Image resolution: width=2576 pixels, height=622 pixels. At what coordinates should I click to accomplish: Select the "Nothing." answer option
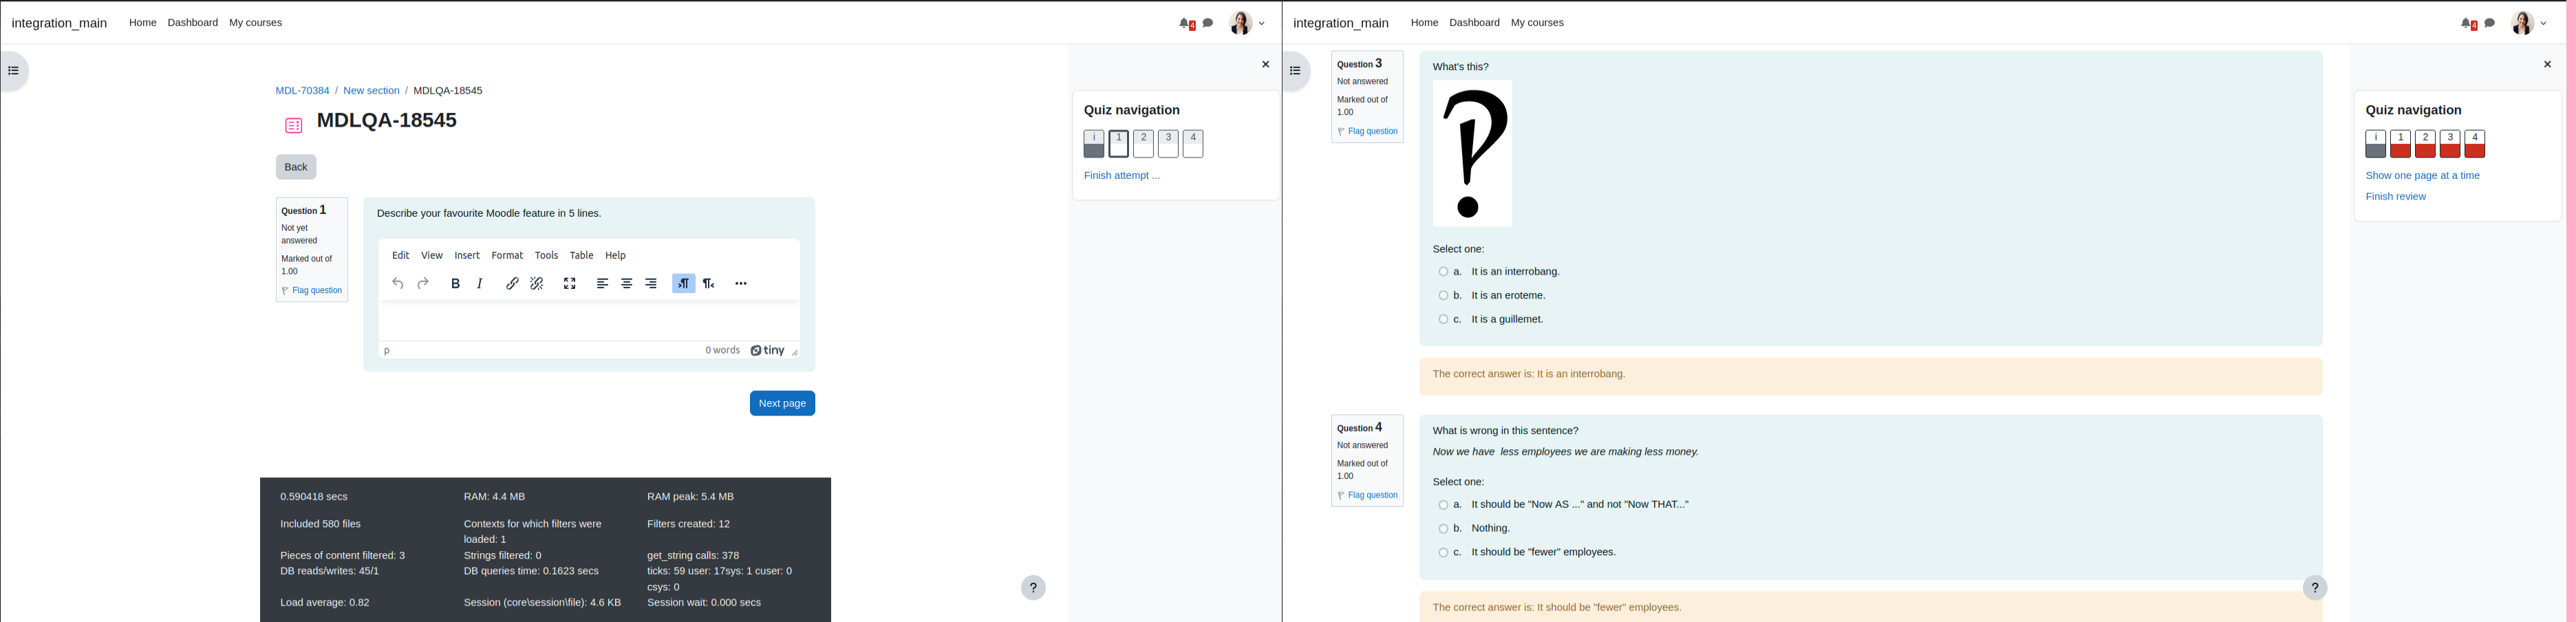(x=1443, y=529)
